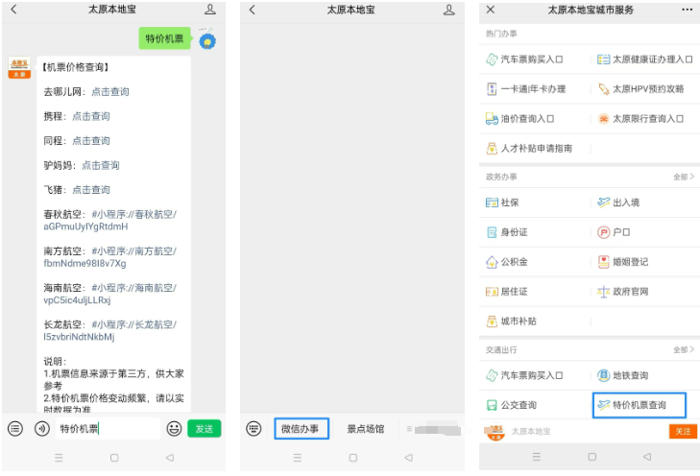
Task: Expand 全部 for 政务办事 section
Action: 684,177
